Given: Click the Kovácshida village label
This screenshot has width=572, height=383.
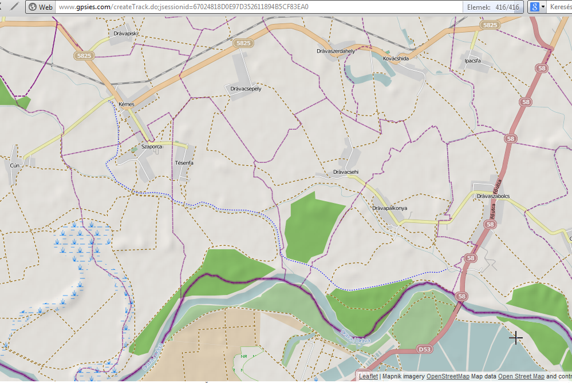Looking at the screenshot, I should click(x=396, y=58).
